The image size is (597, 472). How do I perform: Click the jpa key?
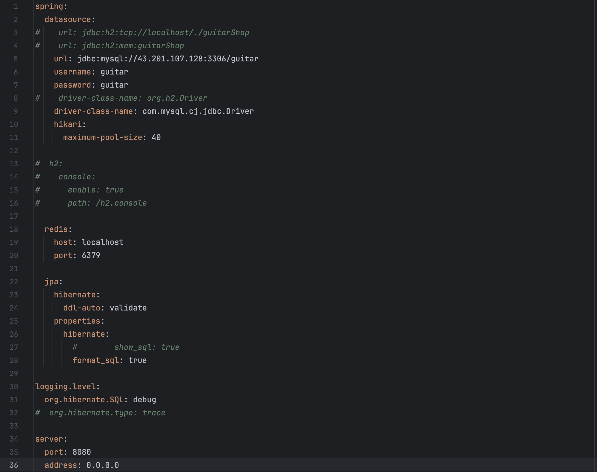point(51,282)
